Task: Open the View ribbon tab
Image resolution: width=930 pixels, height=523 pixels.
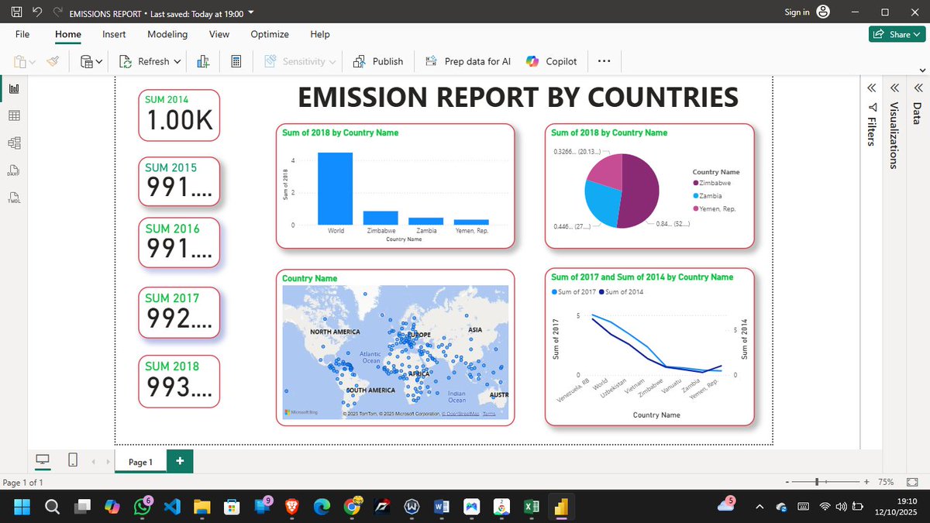Action: [x=219, y=34]
